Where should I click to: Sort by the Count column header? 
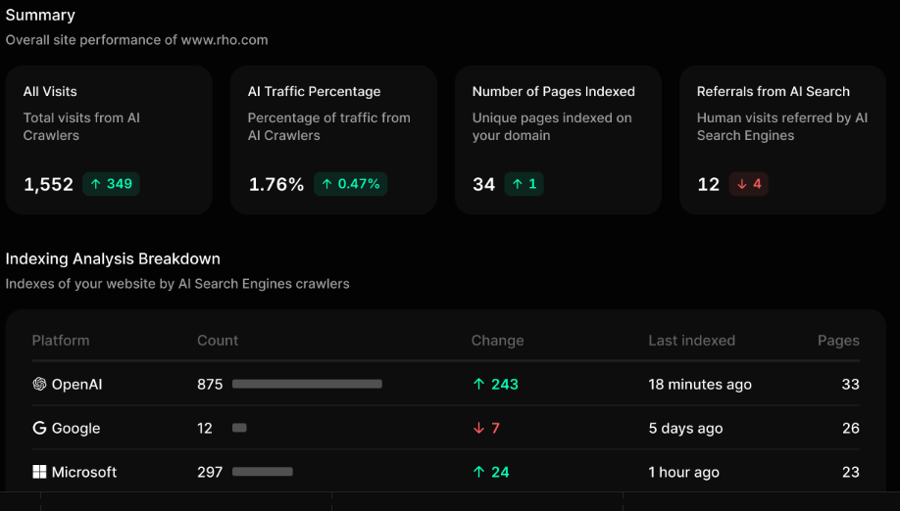[218, 341]
